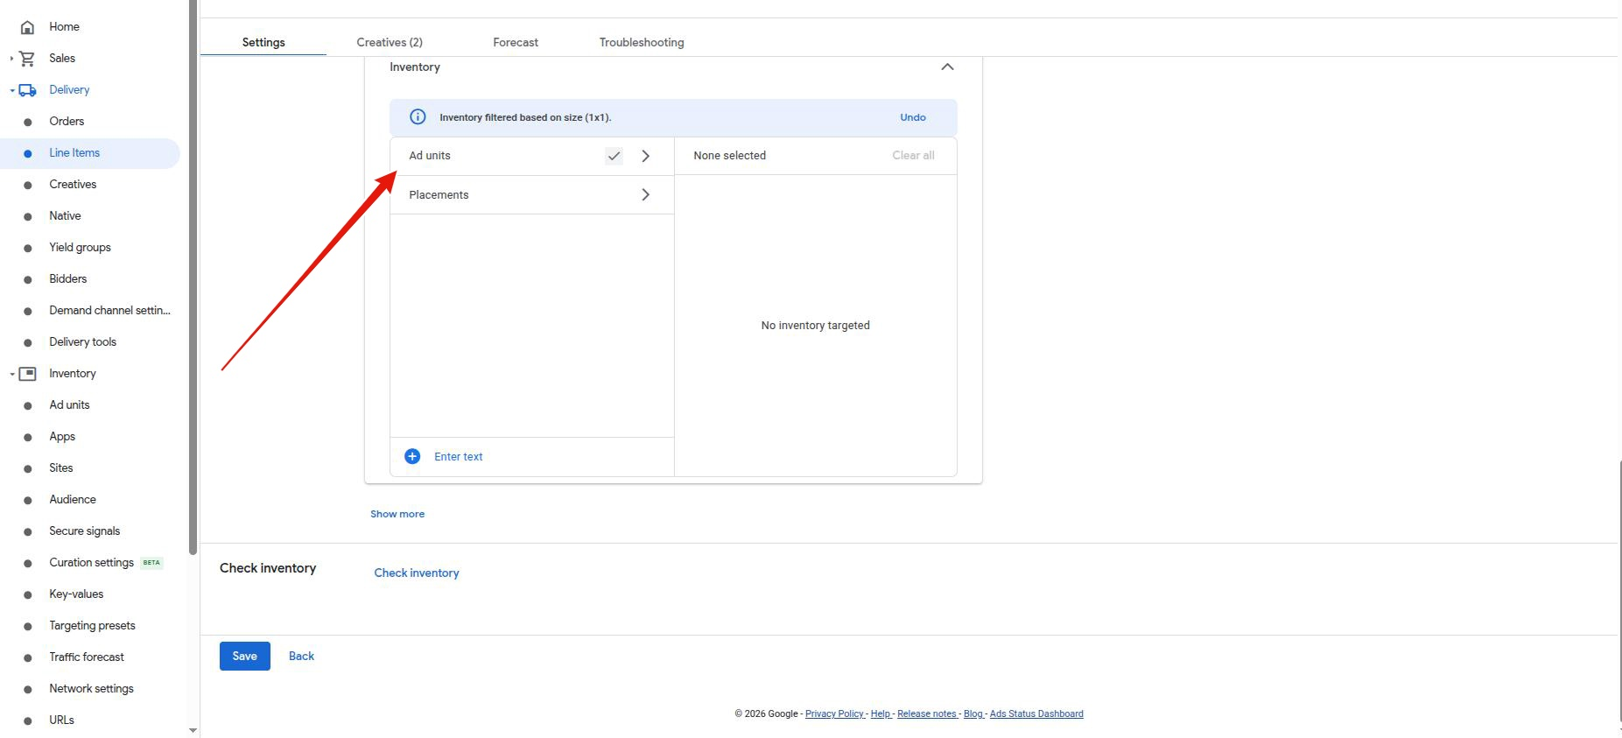1622x738 pixels.
Task: Click the Sales shopping cart icon
Action: point(27,59)
